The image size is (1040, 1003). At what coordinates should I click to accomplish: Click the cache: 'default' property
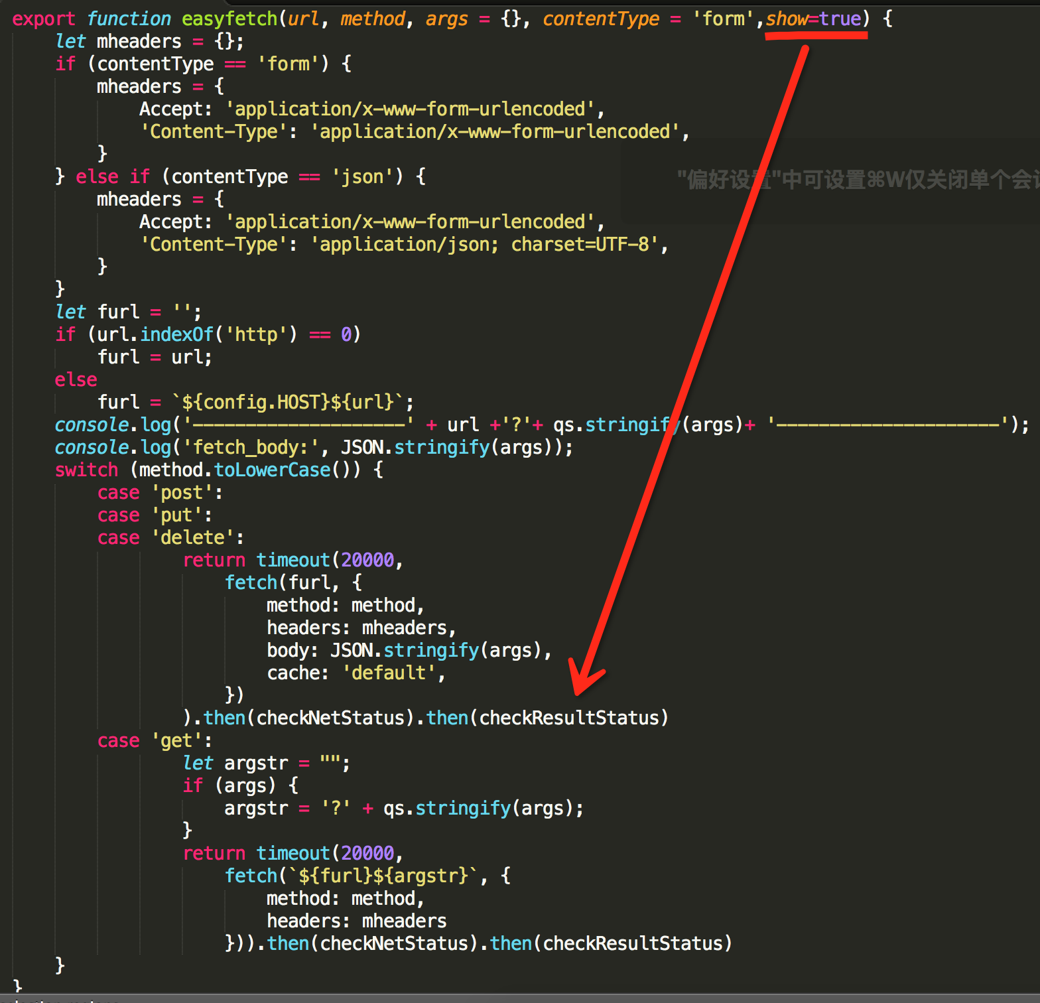(355, 673)
